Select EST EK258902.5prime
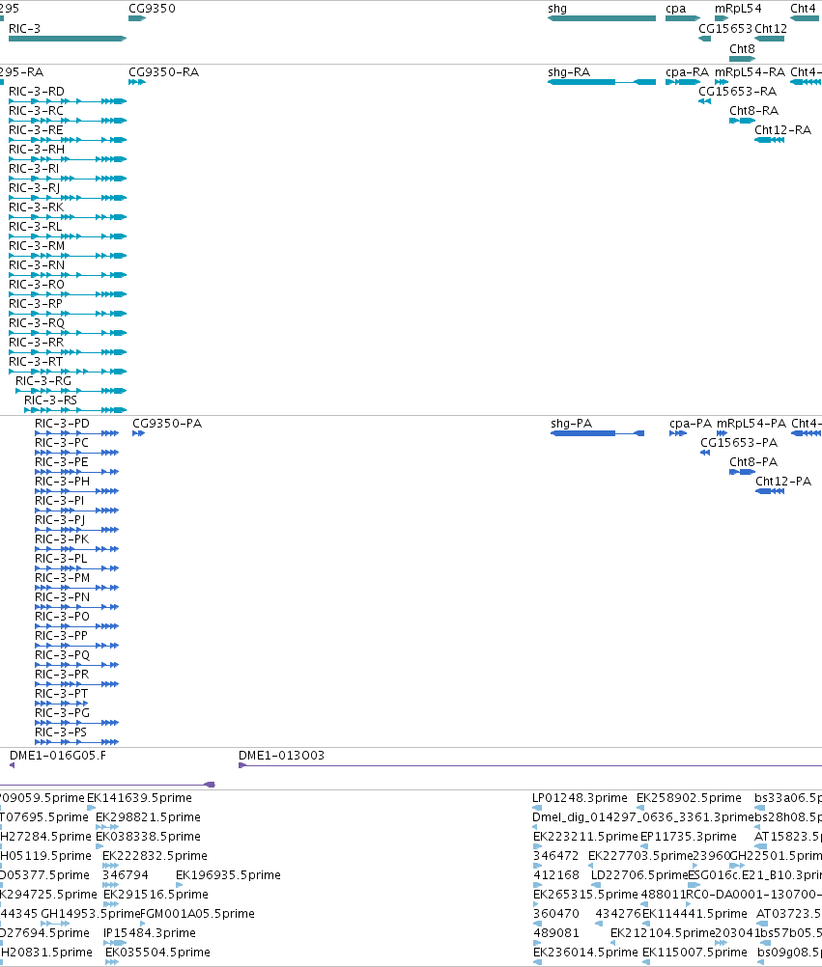Screen dimensions: 822x967 pyautogui.click(x=640, y=808)
